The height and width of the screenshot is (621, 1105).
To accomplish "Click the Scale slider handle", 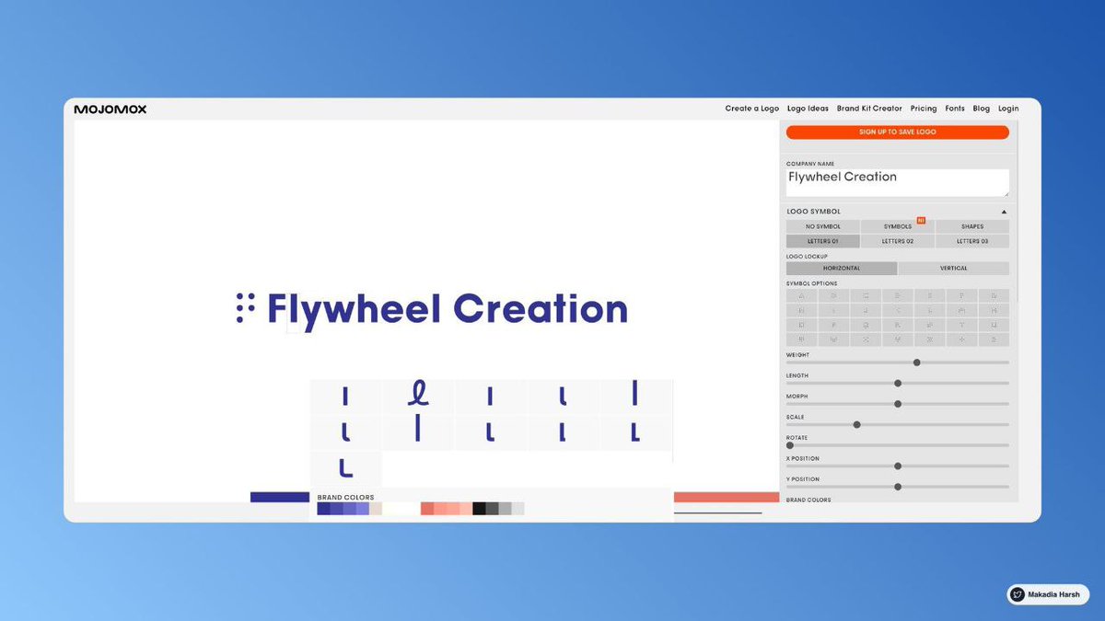I will (857, 424).
